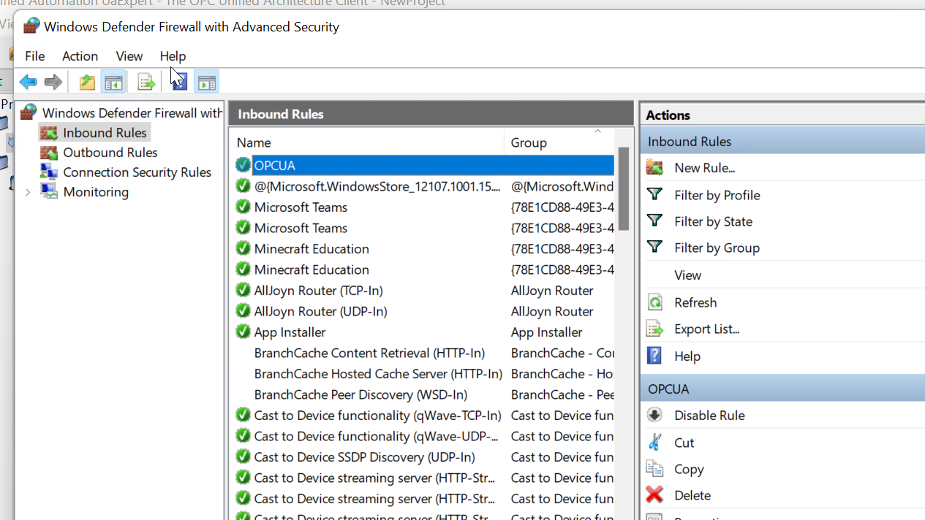Image resolution: width=925 pixels, height=520 pixels.
Task: Click the Up one level folder icon
Action: click(x=87, y=82)
